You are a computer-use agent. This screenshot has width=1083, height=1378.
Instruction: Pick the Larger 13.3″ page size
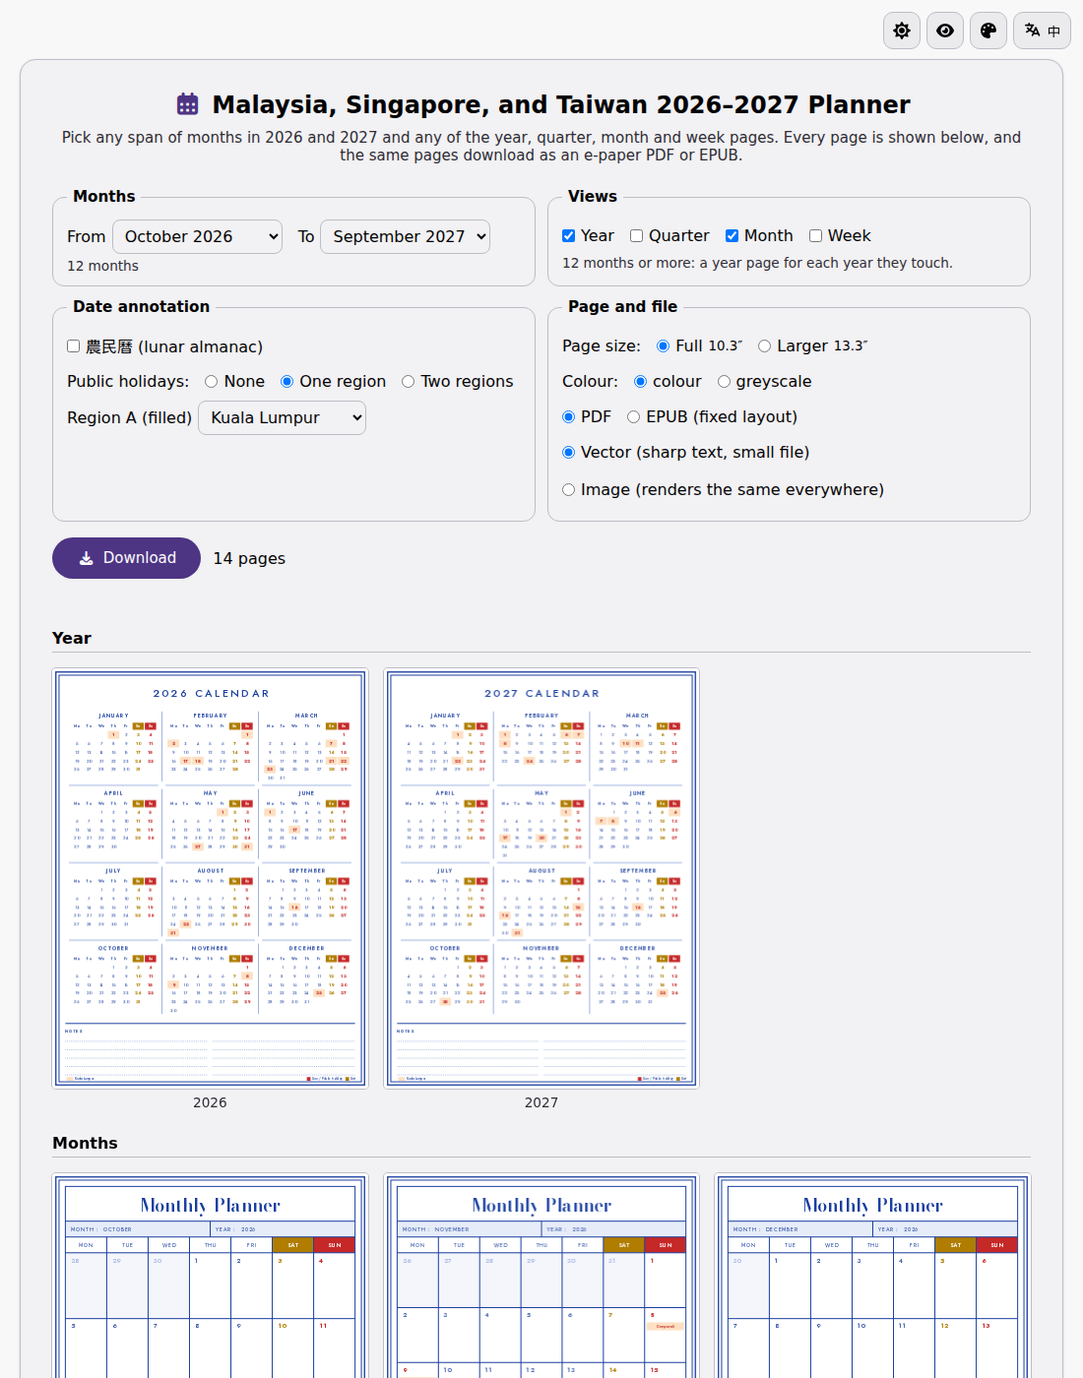pyautogui.click(x=765, y=346)
